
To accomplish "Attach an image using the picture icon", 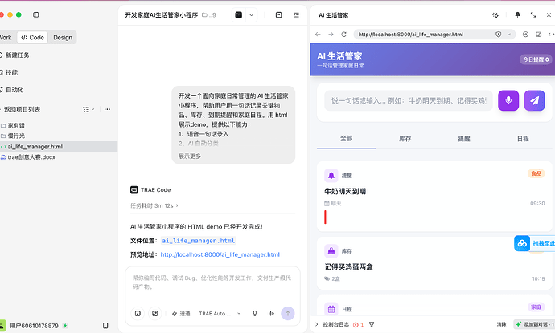I will (x=154, y=313).
